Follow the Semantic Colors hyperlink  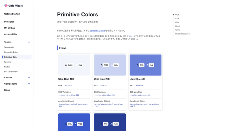click(x=97, y=31)
